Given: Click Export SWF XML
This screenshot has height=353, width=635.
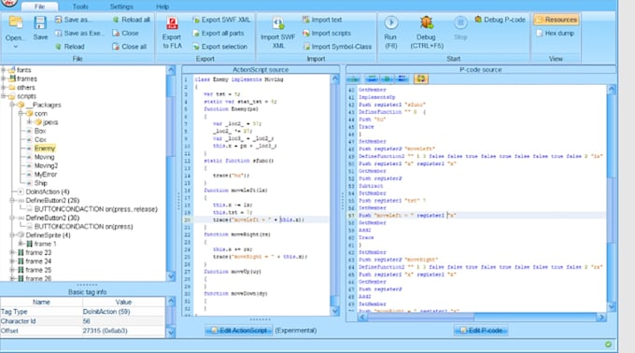Looking at the screenshot, I should pyautogui.click(x=221, y=20).
